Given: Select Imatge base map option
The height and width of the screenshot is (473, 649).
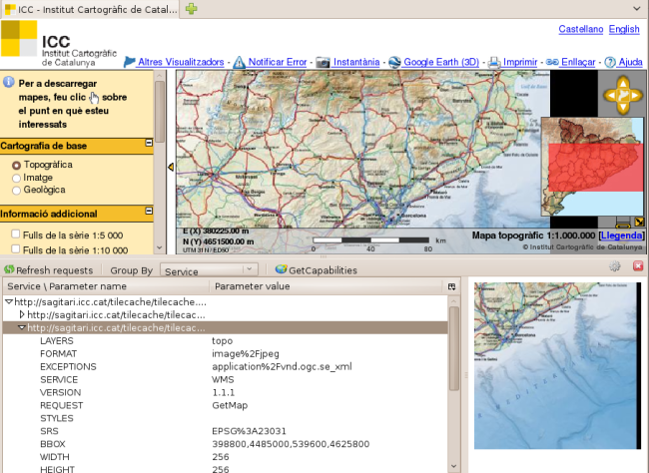Looking at the screenshot, I should pyautogui.click(x=16, y=177).
